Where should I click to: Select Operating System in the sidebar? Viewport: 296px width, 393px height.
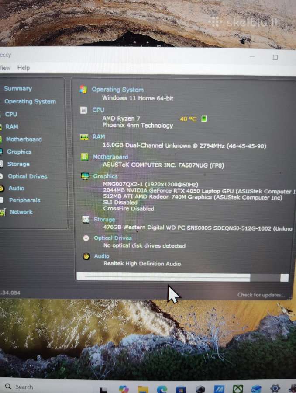30,101
